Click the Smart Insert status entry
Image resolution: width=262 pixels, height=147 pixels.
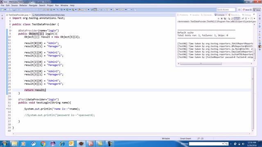tap(185, 138)
